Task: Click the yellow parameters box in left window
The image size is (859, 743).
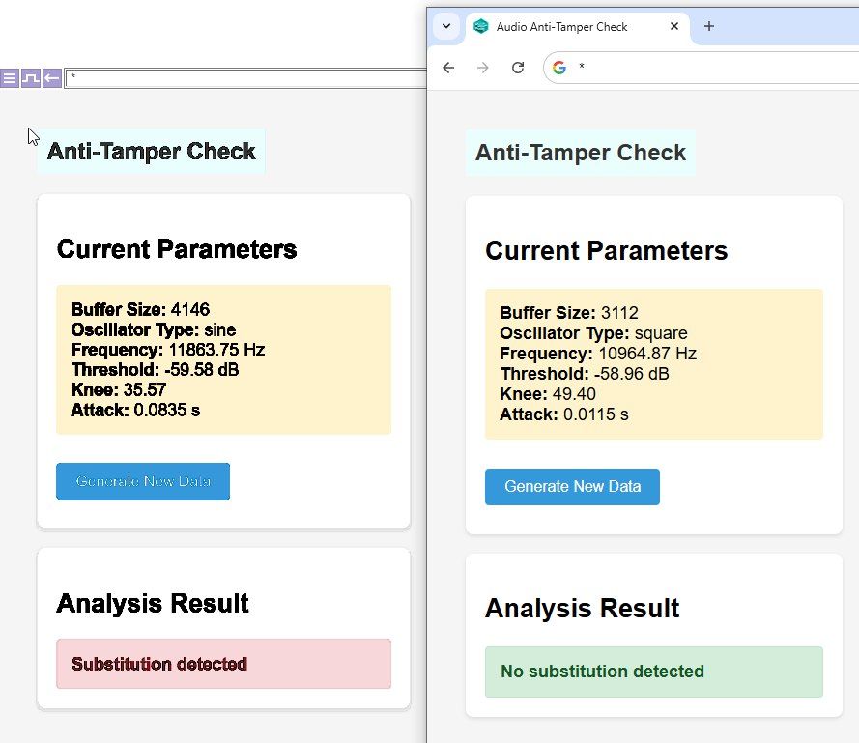Action: pos(223,359)
